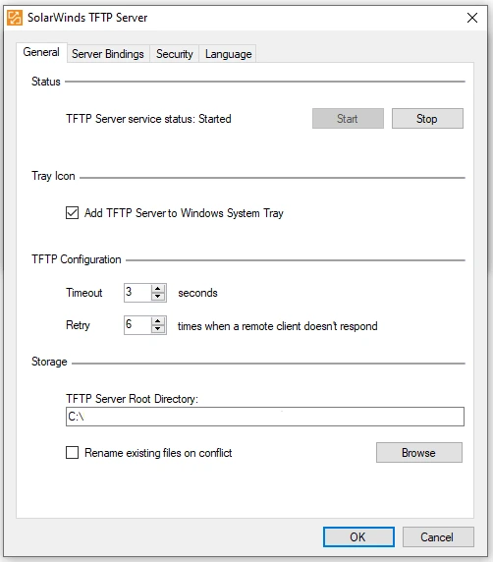Screen dimensions: 493x562
Task: Click the 'seconds' label beside Timeout
Action: click(197, 293)
